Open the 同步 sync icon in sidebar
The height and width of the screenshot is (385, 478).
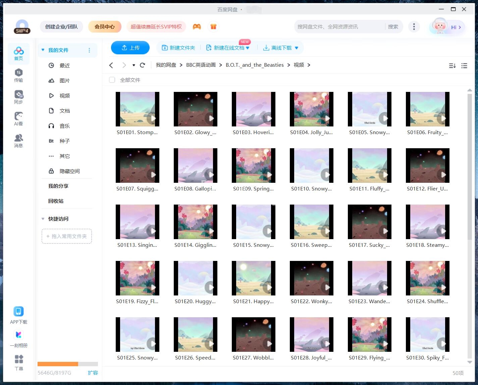[18, 97]
